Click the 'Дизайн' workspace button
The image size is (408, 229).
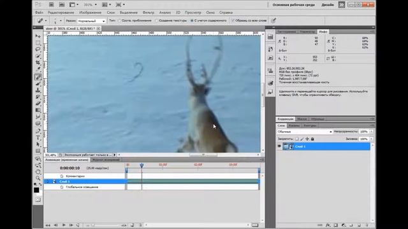tap(327, 4)
